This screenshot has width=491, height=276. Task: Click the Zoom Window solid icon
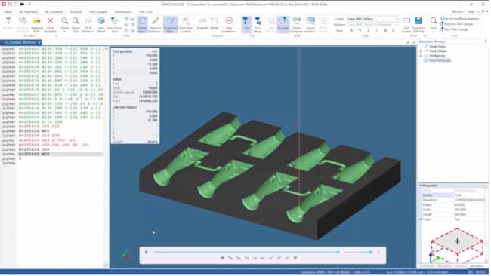pyautogui.click(x=310, y=24)
